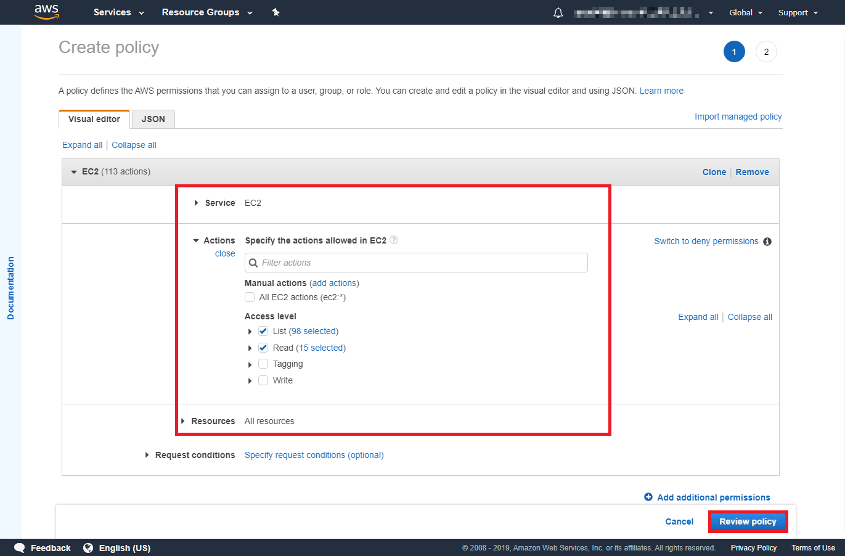Click Access level Expand all link
Image resolution: width=845 pixels, height=556 pixels.
[x=698, y=317]
